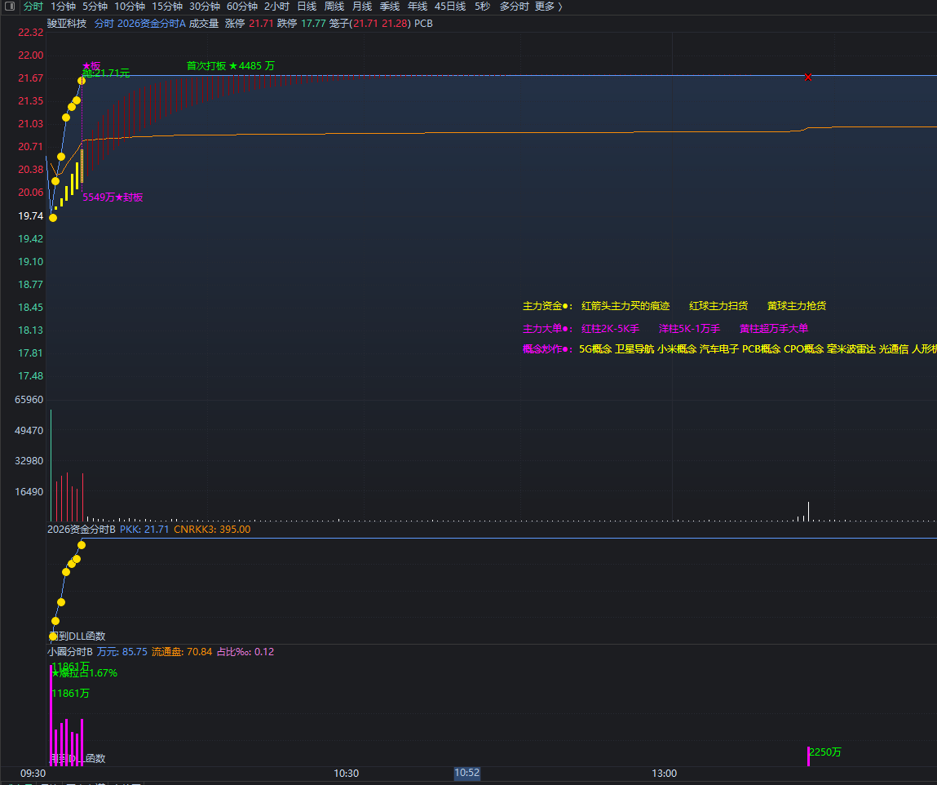Image resolution: width=937 pixels, height=785 pixels.
Task: Select the 60分钟 period tab
Action: pos(242,7)
